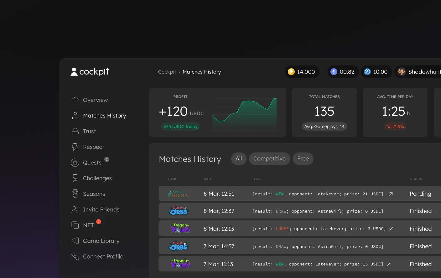Click the 10.00 USDC balance pill

coord(376,72)
